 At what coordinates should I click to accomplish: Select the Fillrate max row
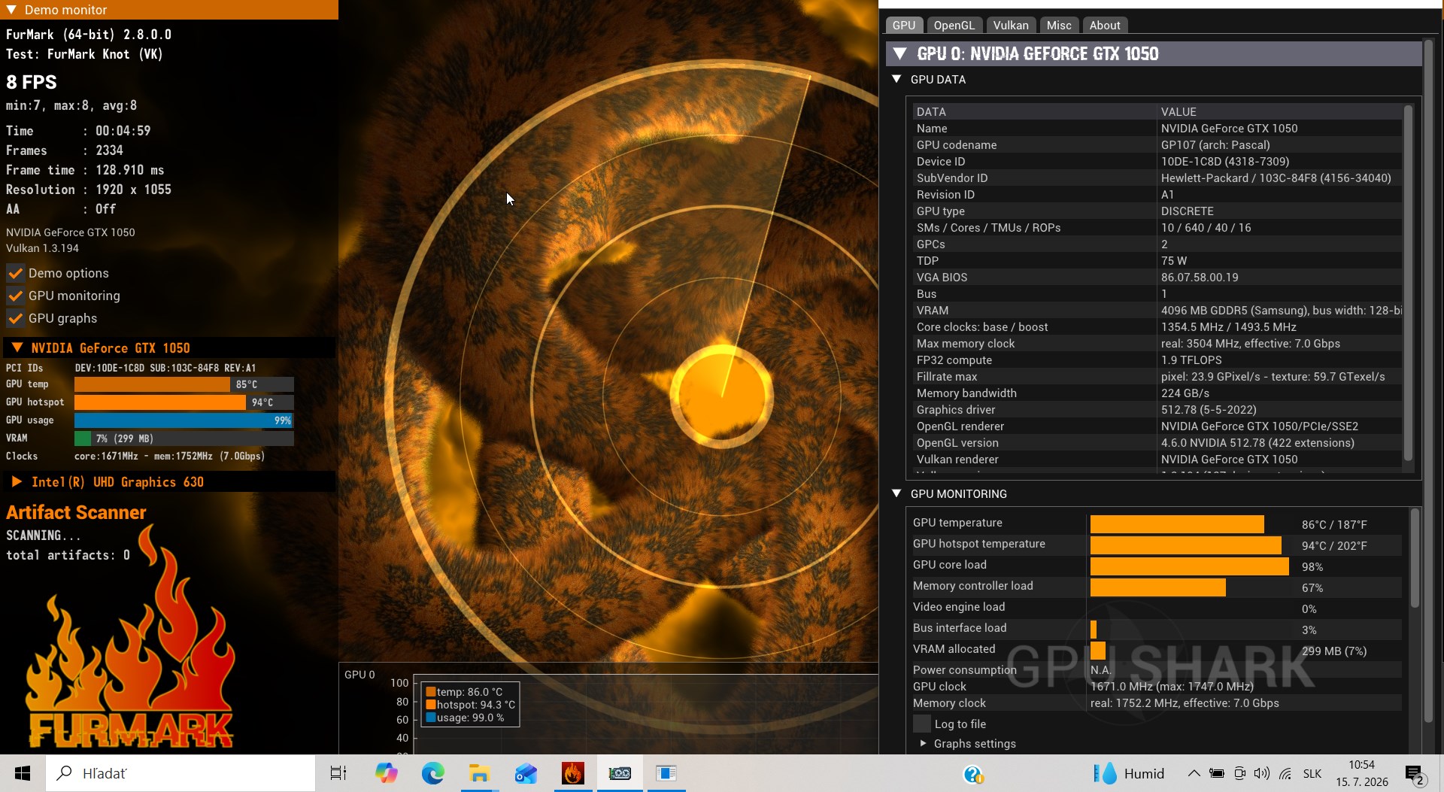[x=1157, y=376]
